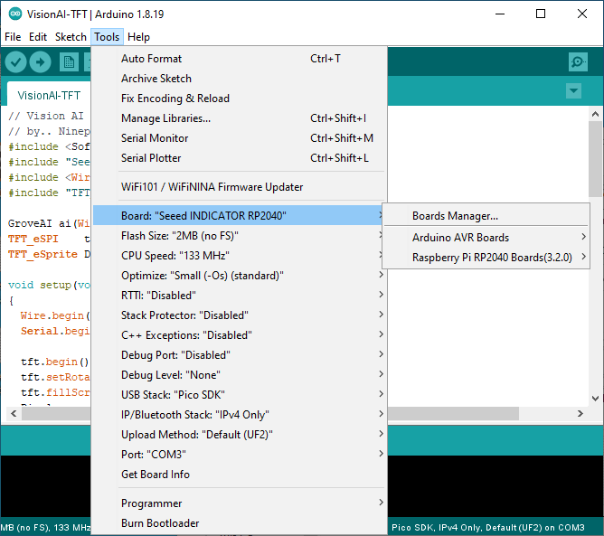Expand Arduino AVR Boards submenu

point(486,238)
